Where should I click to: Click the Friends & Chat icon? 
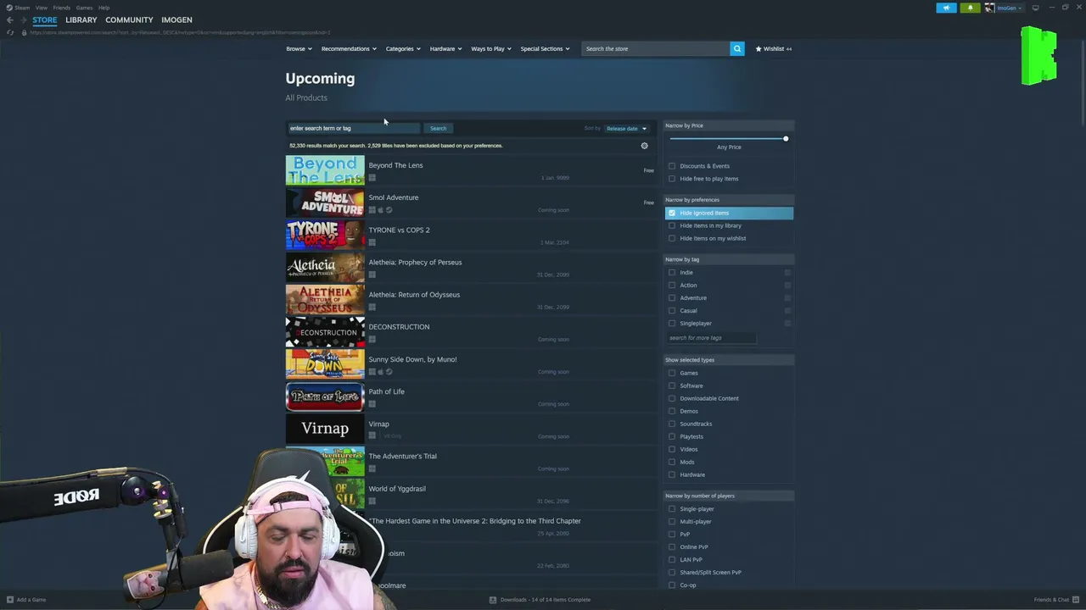1075,600
